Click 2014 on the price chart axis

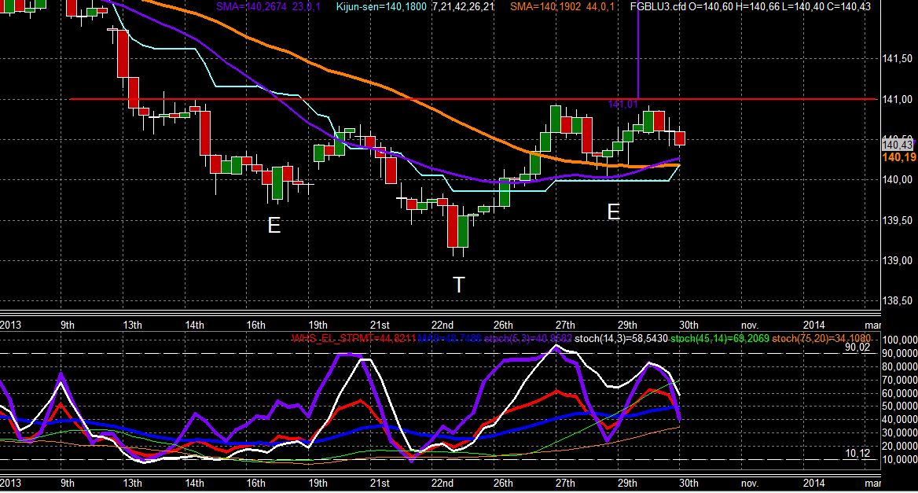click(x=813, y=325)
